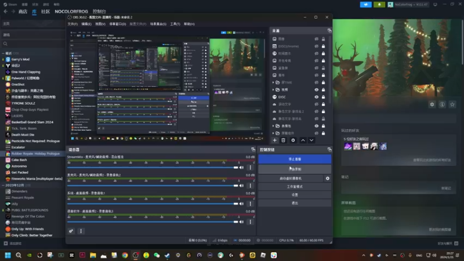Toggle visibility of the first source in the Sources list

pyautogui.click(x=316, y=39)
